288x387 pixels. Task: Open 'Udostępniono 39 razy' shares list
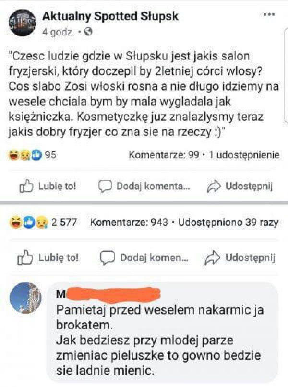228,222
